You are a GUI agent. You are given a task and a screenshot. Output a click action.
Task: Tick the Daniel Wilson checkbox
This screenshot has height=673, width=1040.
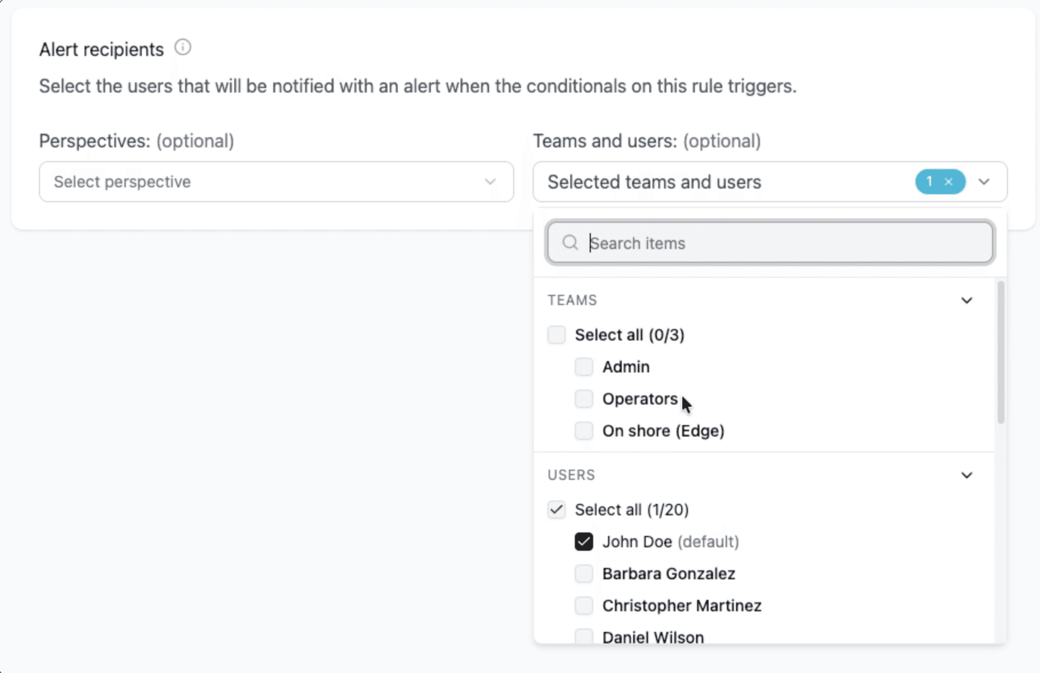point(583,636)
